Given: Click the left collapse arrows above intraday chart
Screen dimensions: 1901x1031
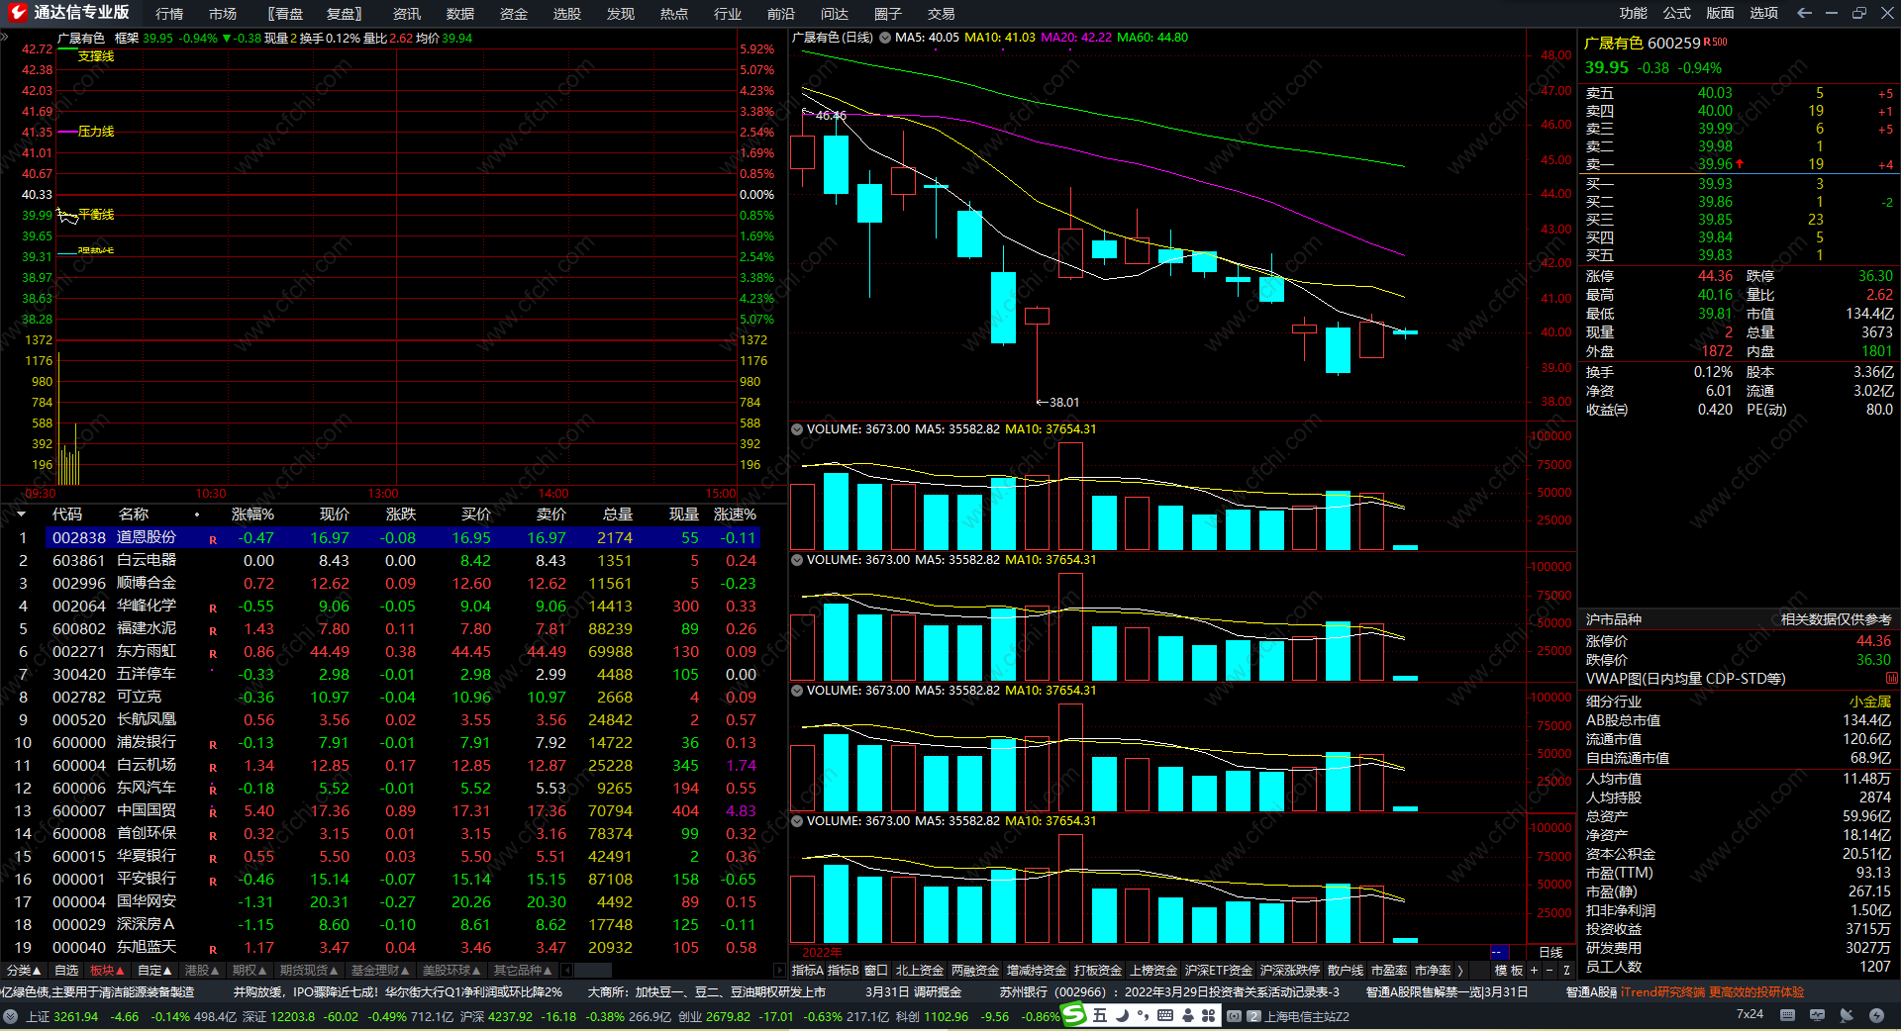Looking at the screenshot, I should tap(5, 38).
